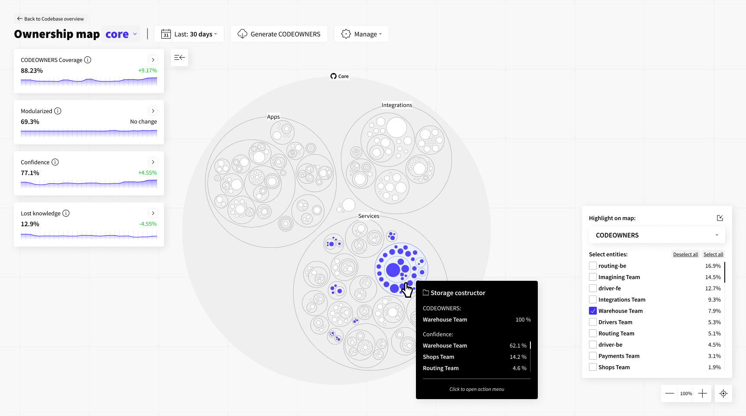746x416 pixels.
Task: Expand the CODEOWNERS Coverage card chevron
Action: pyautogui.click(x=153, y=60)
